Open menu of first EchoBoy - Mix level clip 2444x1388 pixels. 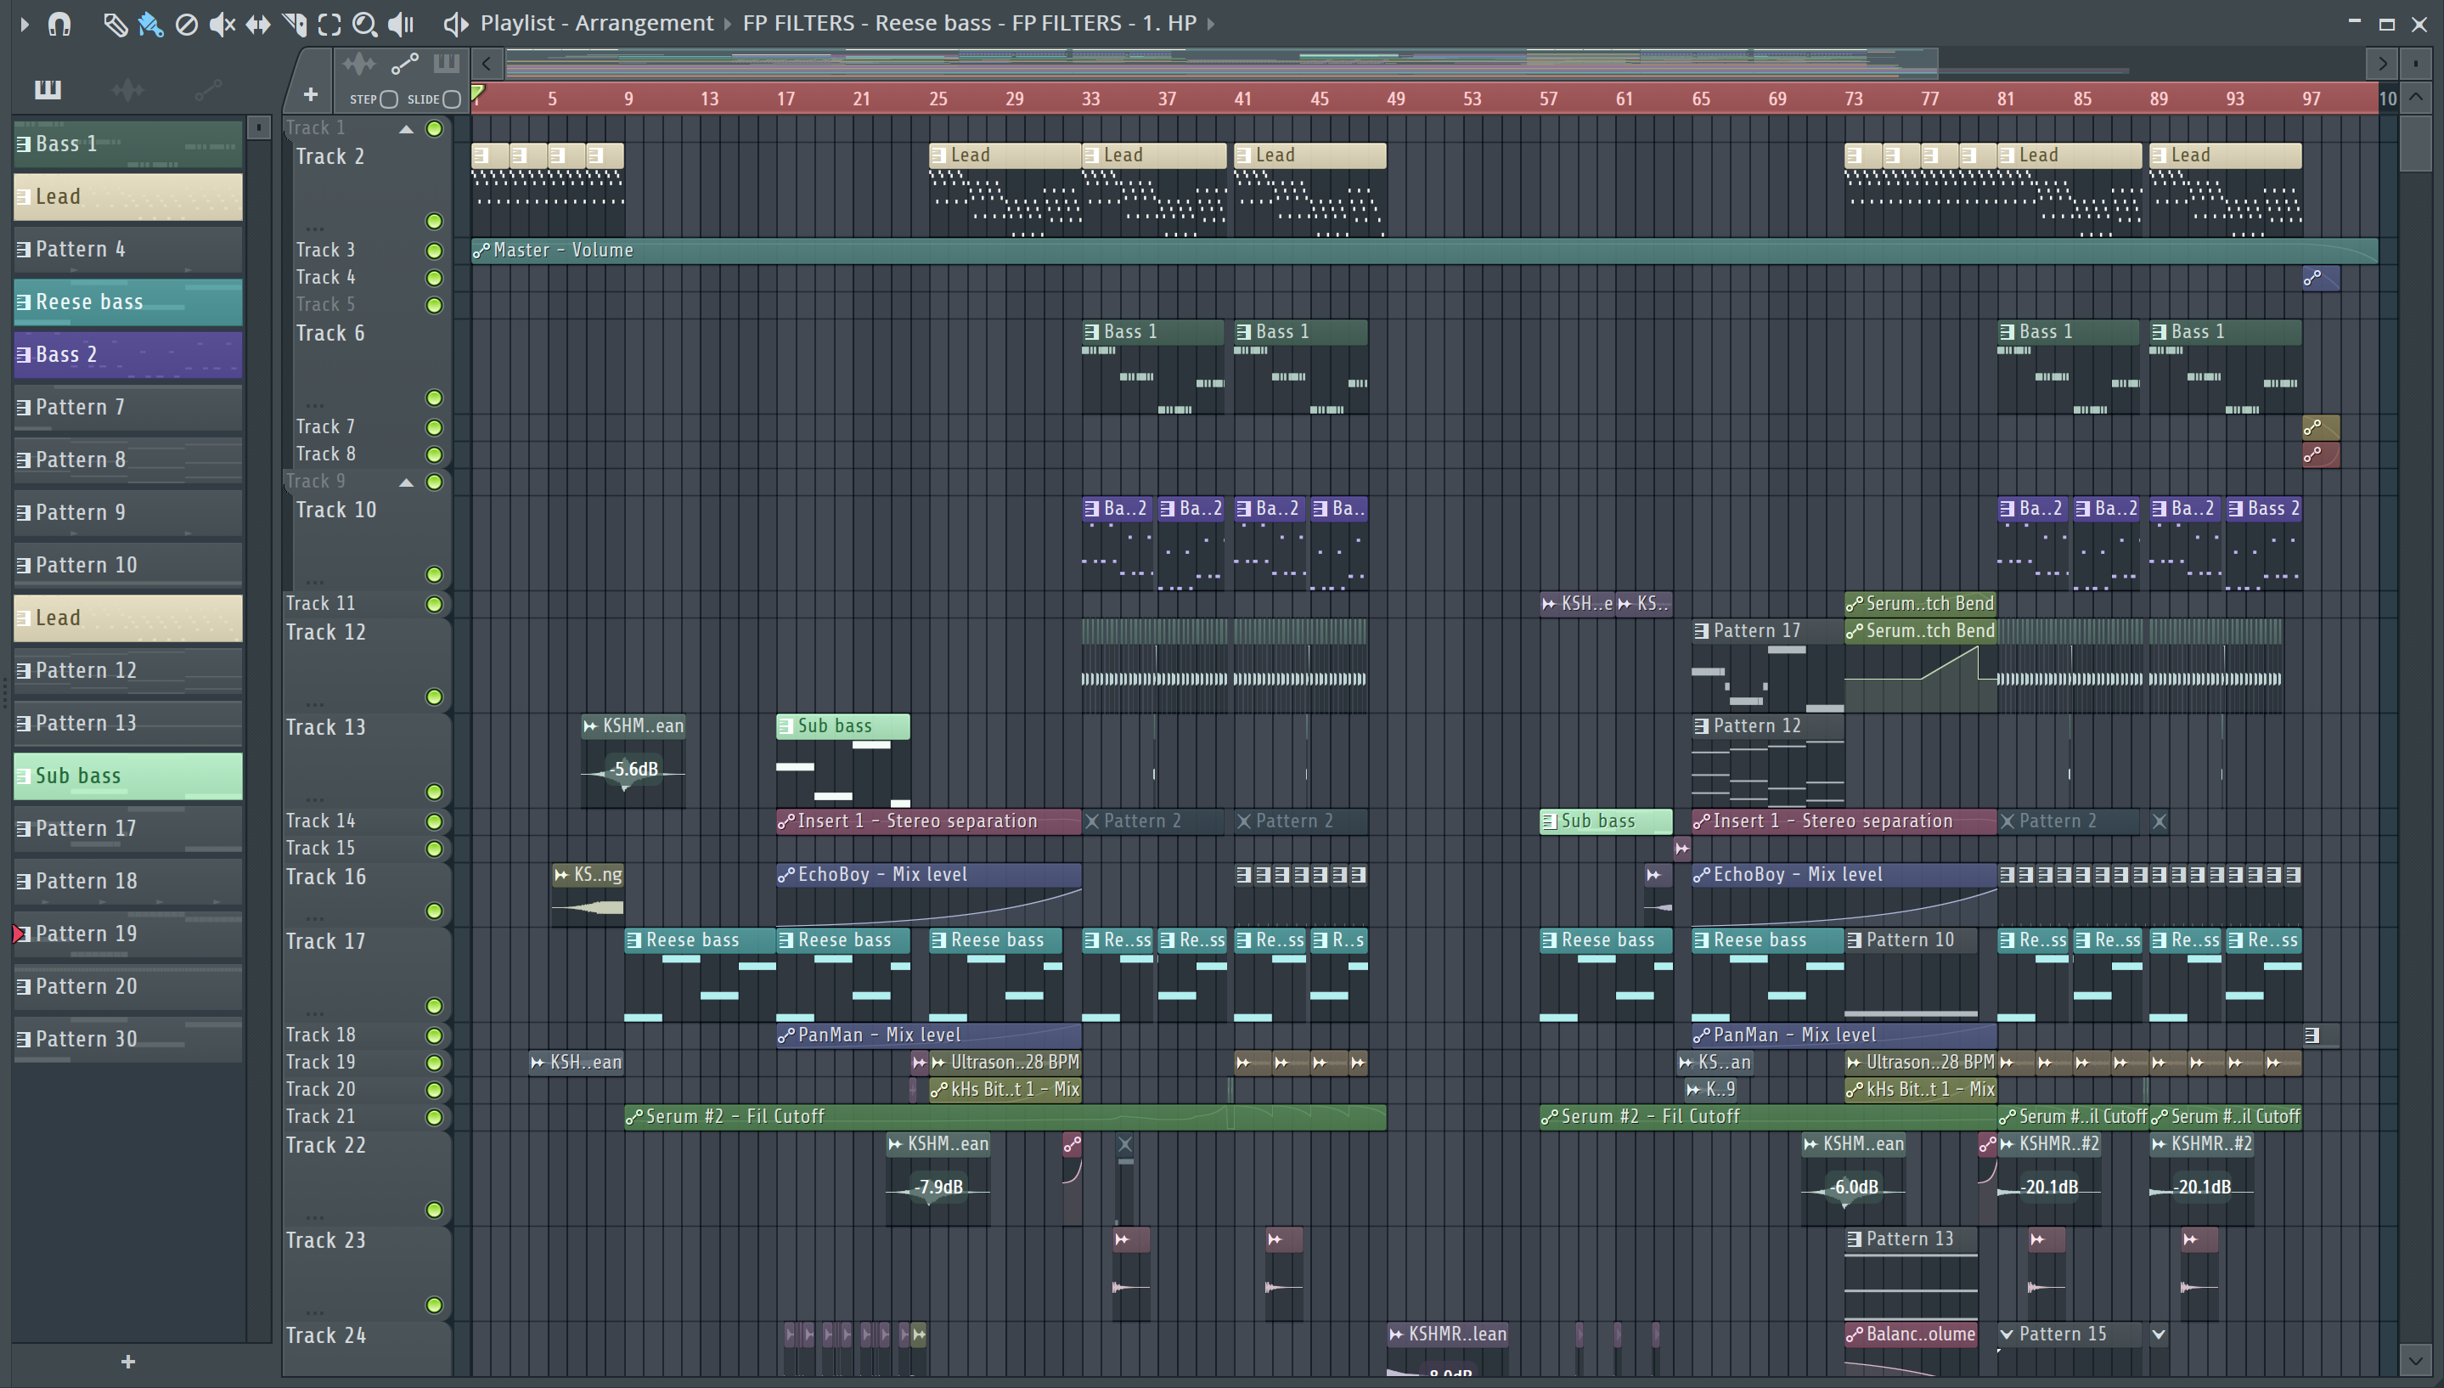[x=786, y=875]
